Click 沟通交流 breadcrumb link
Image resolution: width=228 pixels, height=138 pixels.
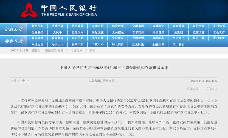[x=76, y=51]
